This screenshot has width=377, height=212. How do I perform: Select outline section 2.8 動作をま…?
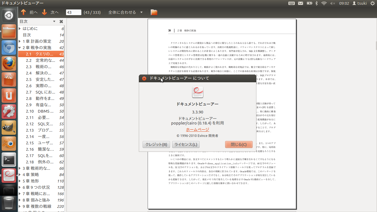click(41, 99)
